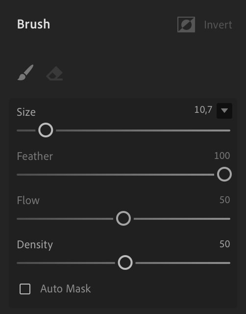Click the Feather label
Image resolution: width=246 pixels, height=314 pixels.
[35, 156]
